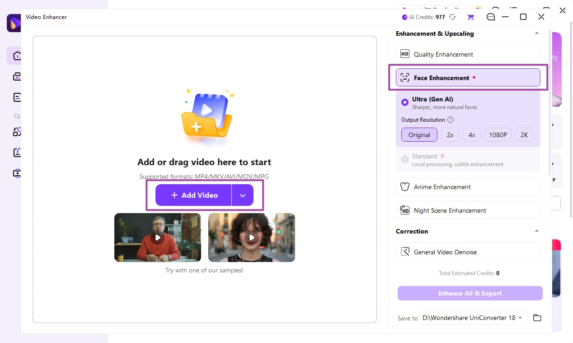Open the feedback chat bubble icon
The width and height of the screenshot is (573, 343).
coord(491,17)
